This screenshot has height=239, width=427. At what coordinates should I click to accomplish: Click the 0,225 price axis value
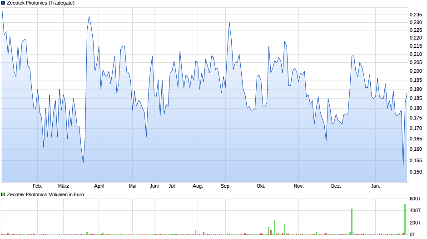[416, 30]
